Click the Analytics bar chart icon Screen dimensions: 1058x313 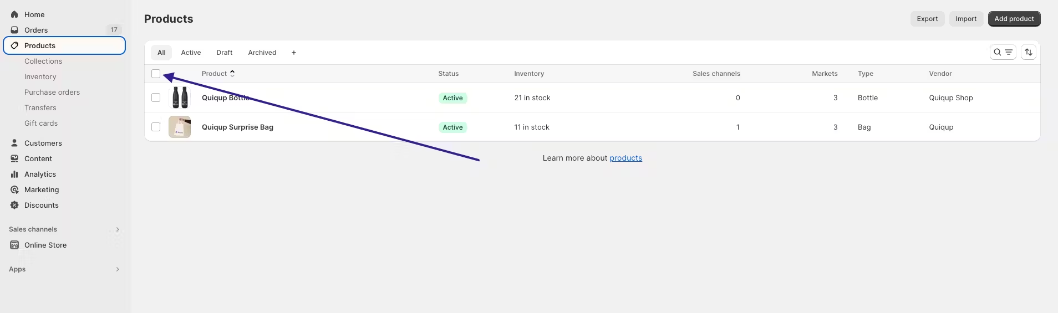(14, 174)
